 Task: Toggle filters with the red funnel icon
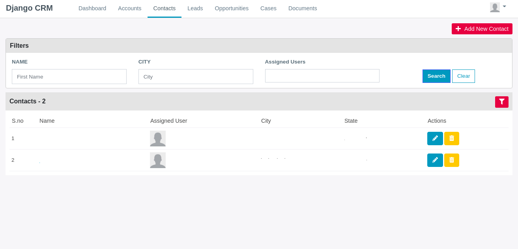coord(502,102)
